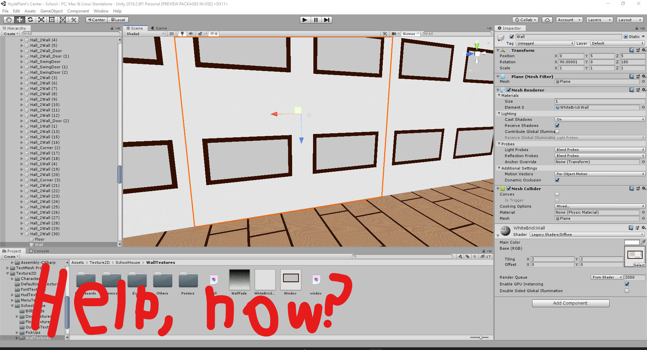This screenshot has width=647, height=350.
Task: Mute audio in the Scene view toolbar
Action: tap(191, 34)
